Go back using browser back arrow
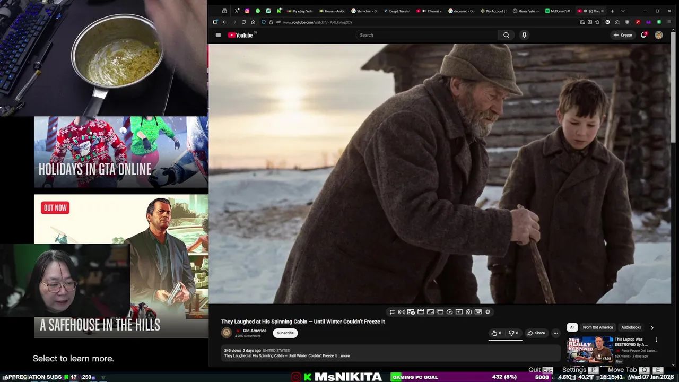Screen dimensions: 679x382 (x=224, y=22)
